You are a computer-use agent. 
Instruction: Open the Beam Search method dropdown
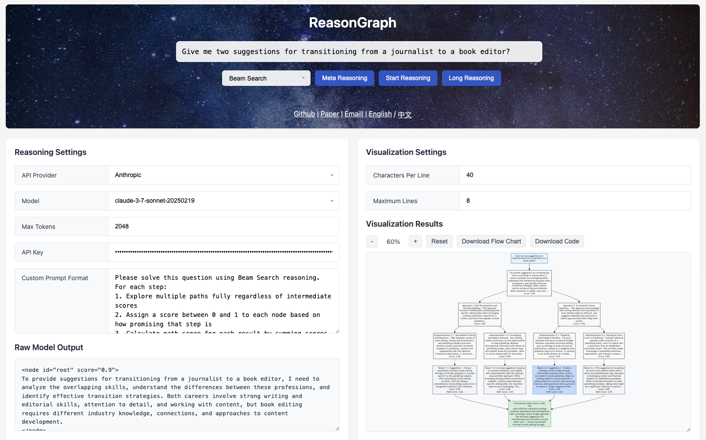coord(266,78)
